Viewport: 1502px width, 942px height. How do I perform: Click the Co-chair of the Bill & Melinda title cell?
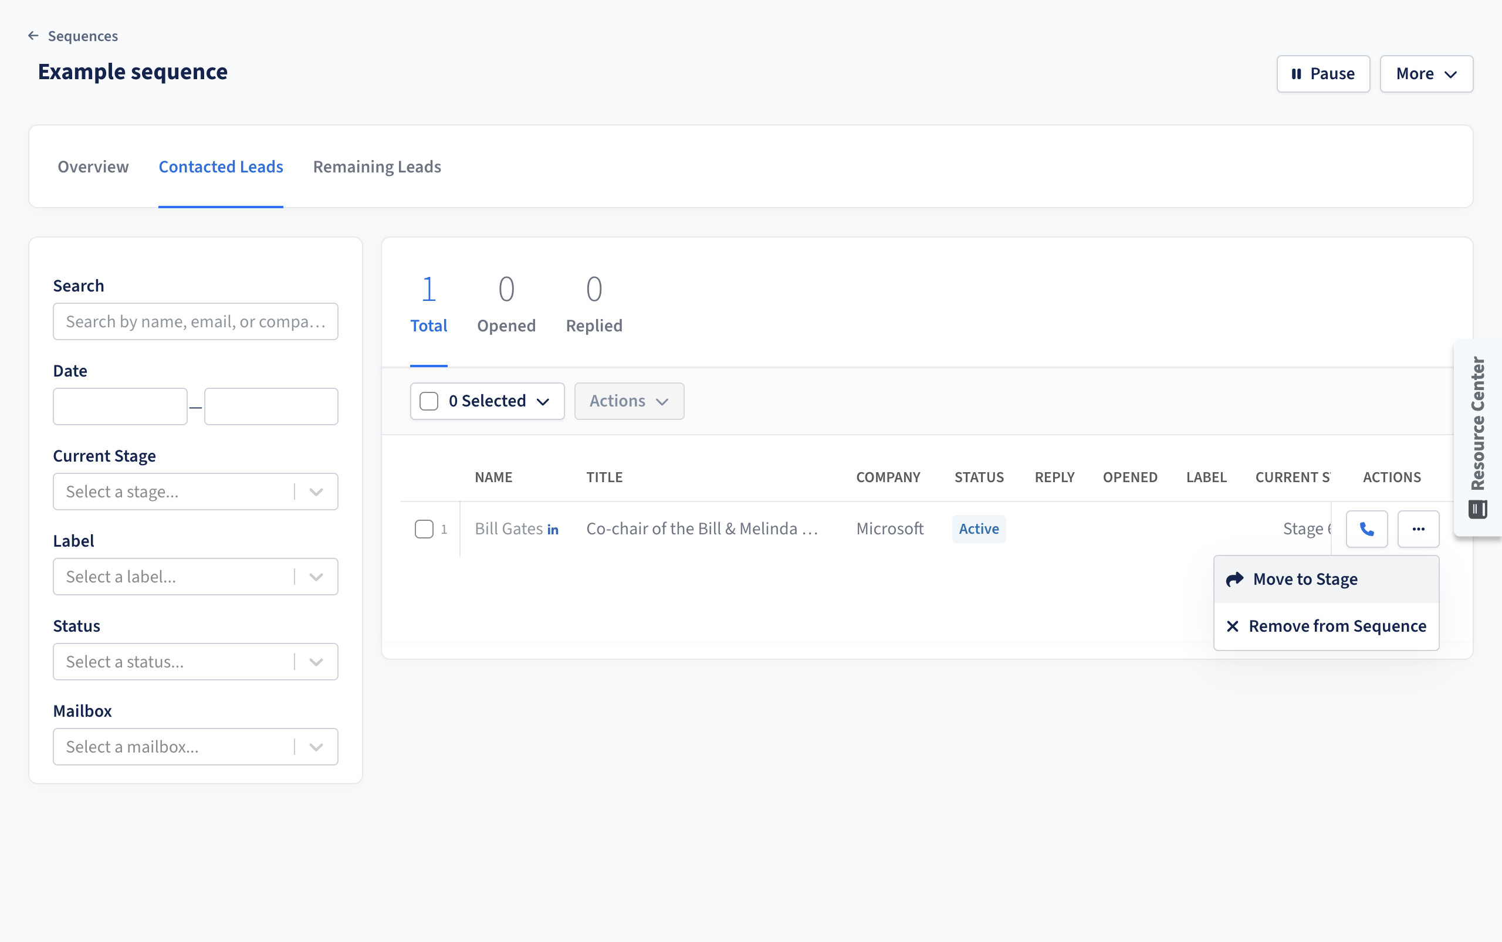[x=702, y=529]
